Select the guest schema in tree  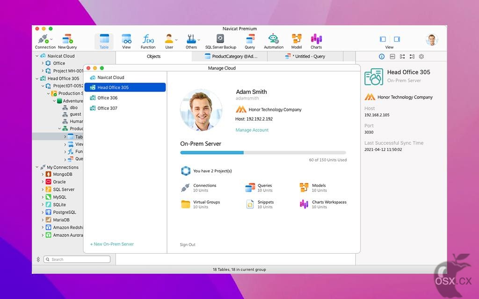click(x=75, y=114)
